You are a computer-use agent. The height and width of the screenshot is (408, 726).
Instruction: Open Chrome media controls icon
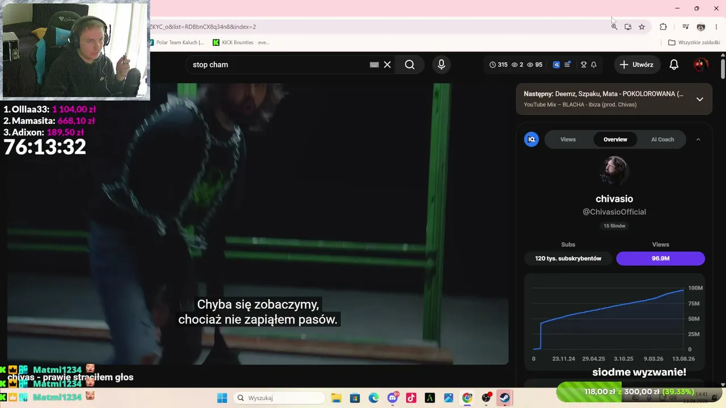[x=686, y=27]
